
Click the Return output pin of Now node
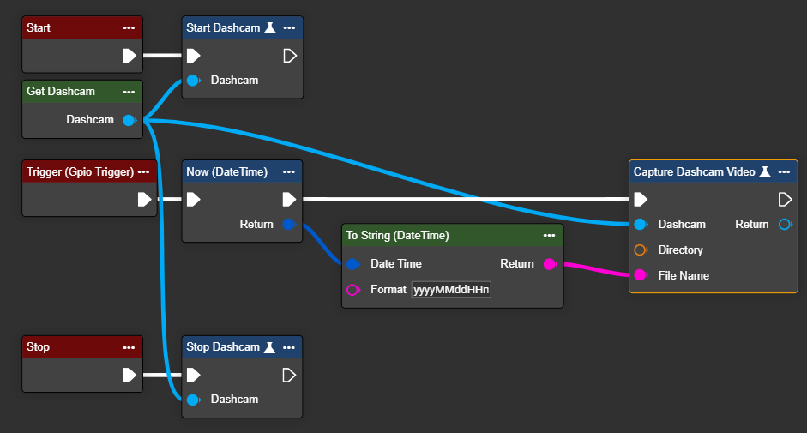point(289,225)
